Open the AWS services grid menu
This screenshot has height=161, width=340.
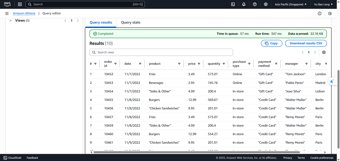click(x=20, y=4)
